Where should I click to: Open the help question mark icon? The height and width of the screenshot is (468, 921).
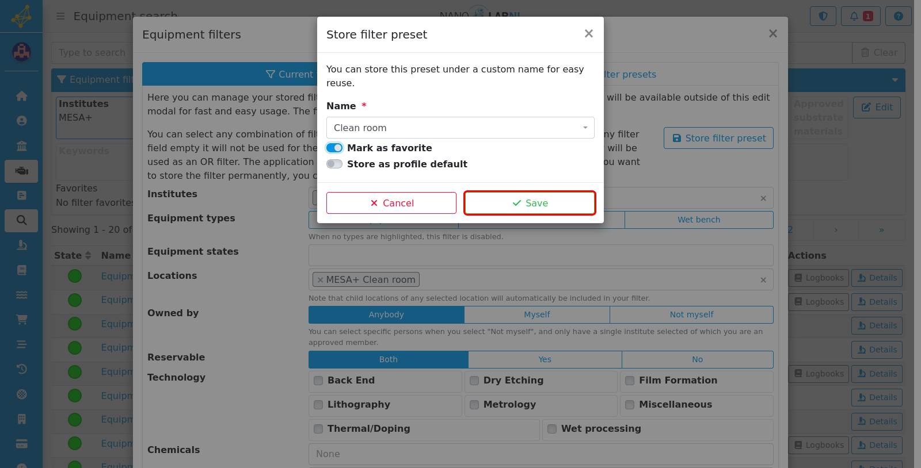pos(898,16)
